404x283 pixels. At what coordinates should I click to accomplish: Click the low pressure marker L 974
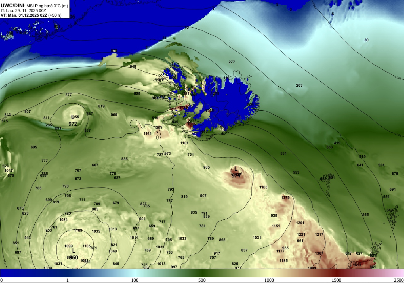[x=236, y=172]
